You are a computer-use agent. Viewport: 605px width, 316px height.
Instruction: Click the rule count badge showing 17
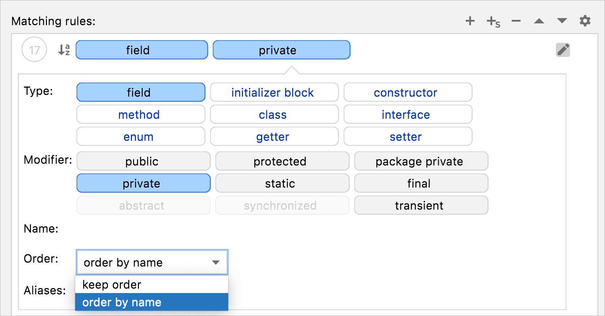(x=34, y=50)
